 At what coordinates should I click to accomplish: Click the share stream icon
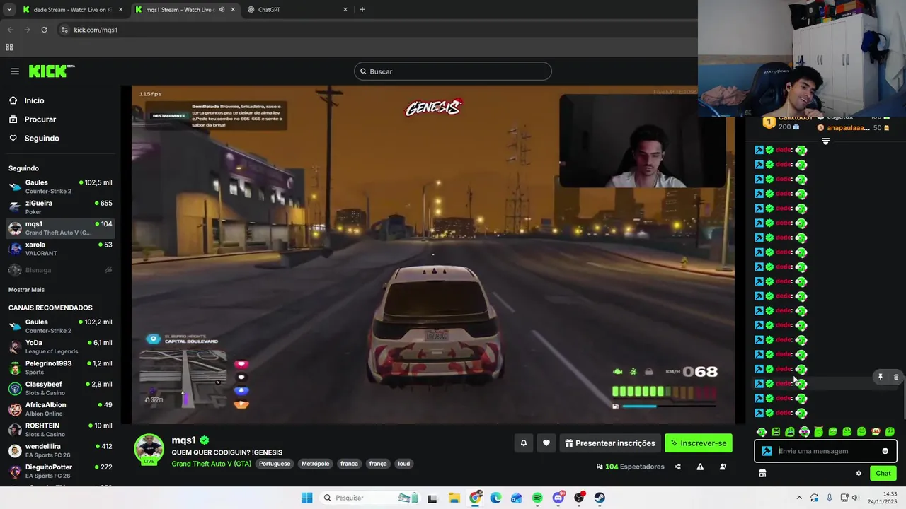pyautogui.click(x=677, y=467)
